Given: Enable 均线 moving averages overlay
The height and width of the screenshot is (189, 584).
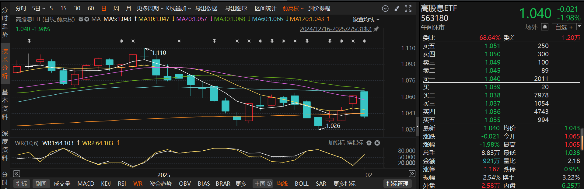Looking at the screenshot, I should pyautogui.click(x=282, y=184).
